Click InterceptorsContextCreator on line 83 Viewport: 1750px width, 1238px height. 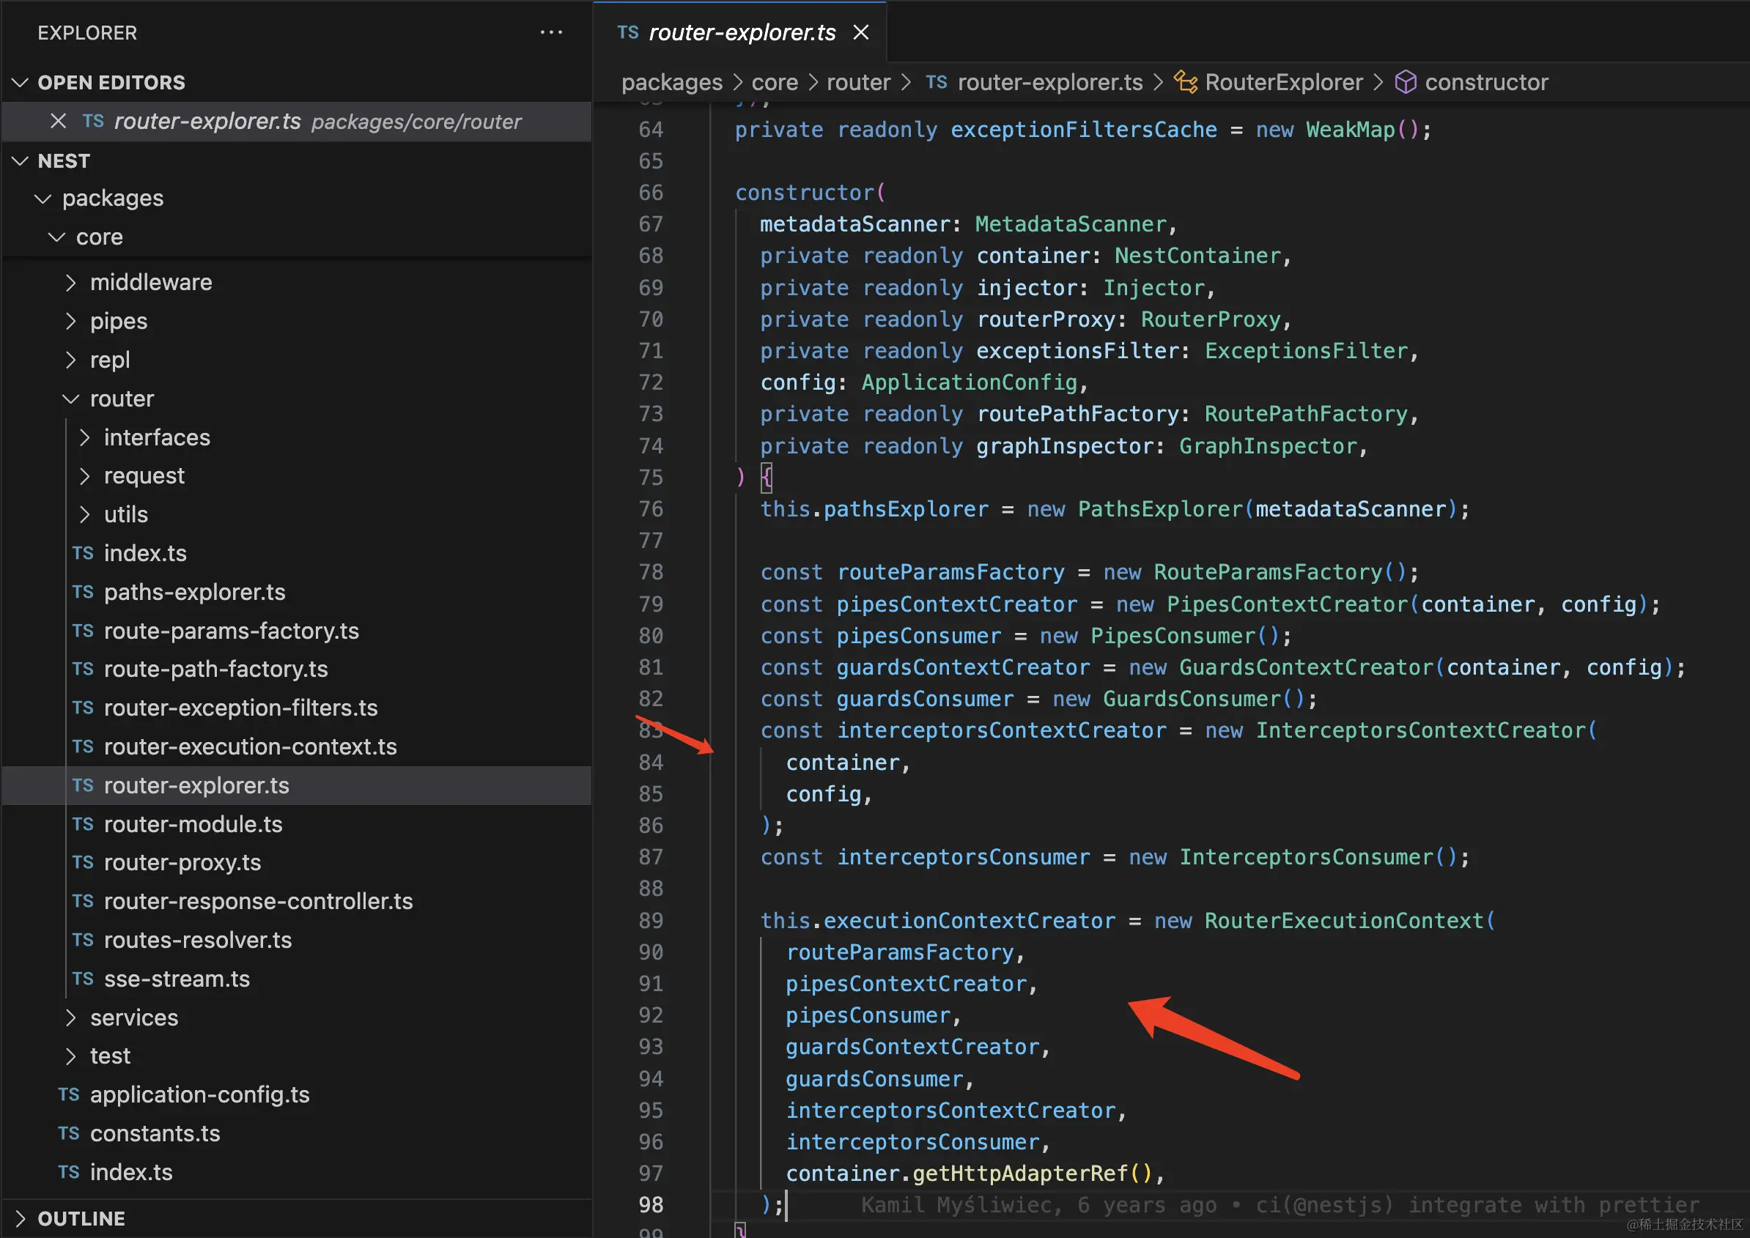1420,730
